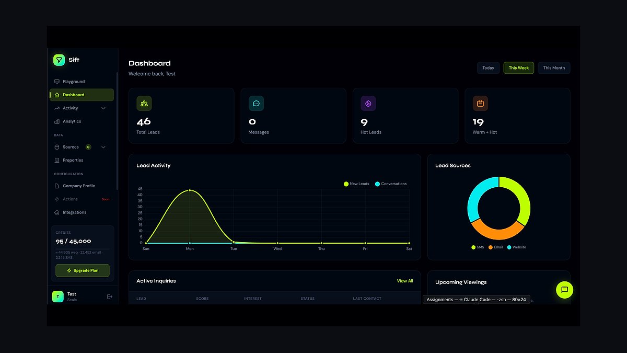Image resolution: width=627 pixels, height=353 pixels.
Task: Toggle the Conversations legend series
Action: 391,184
